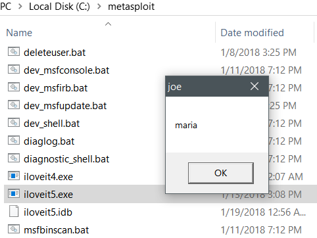Select the diaglog.bat file name

49,141
